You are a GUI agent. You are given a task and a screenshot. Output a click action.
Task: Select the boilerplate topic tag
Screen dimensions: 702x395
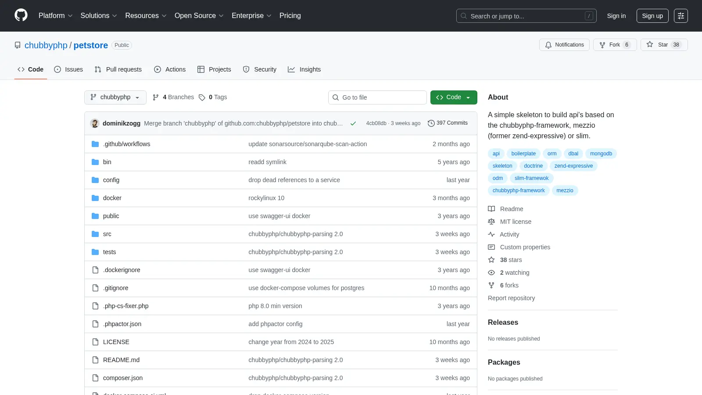523,154
